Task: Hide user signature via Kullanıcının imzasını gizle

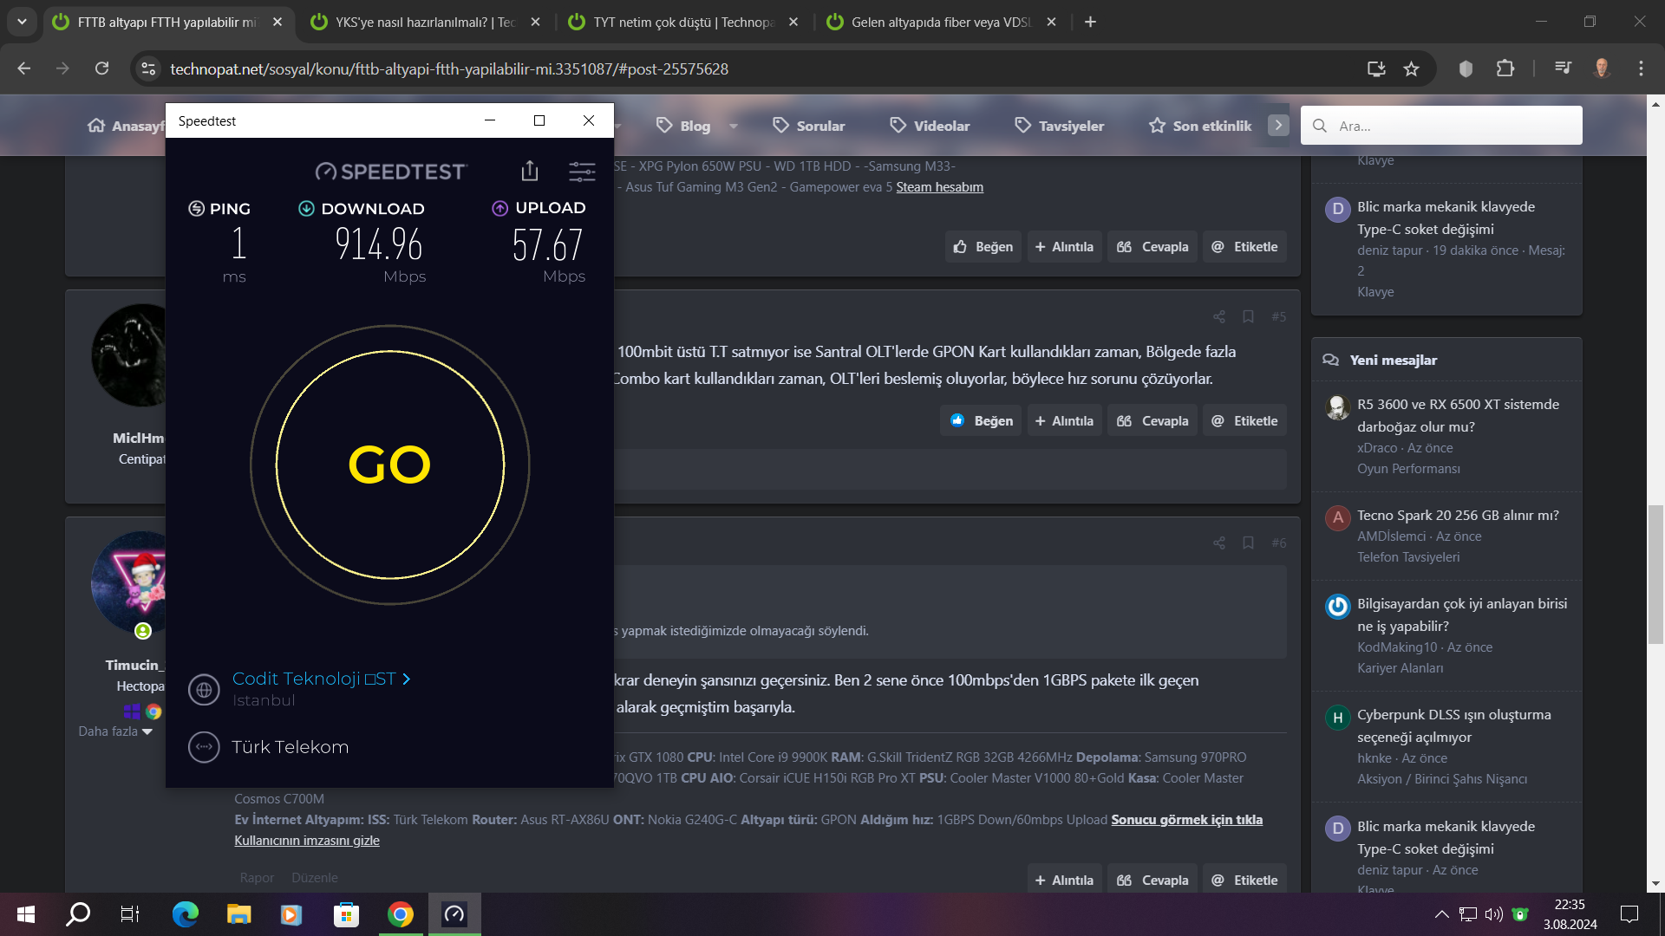Action: tap(307, 840)
